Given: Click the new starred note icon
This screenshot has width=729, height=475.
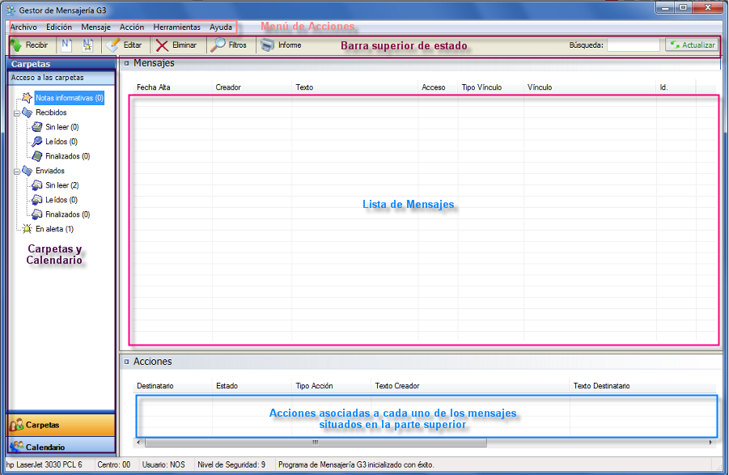Looking at the screenshot, I should coord(87,45).
